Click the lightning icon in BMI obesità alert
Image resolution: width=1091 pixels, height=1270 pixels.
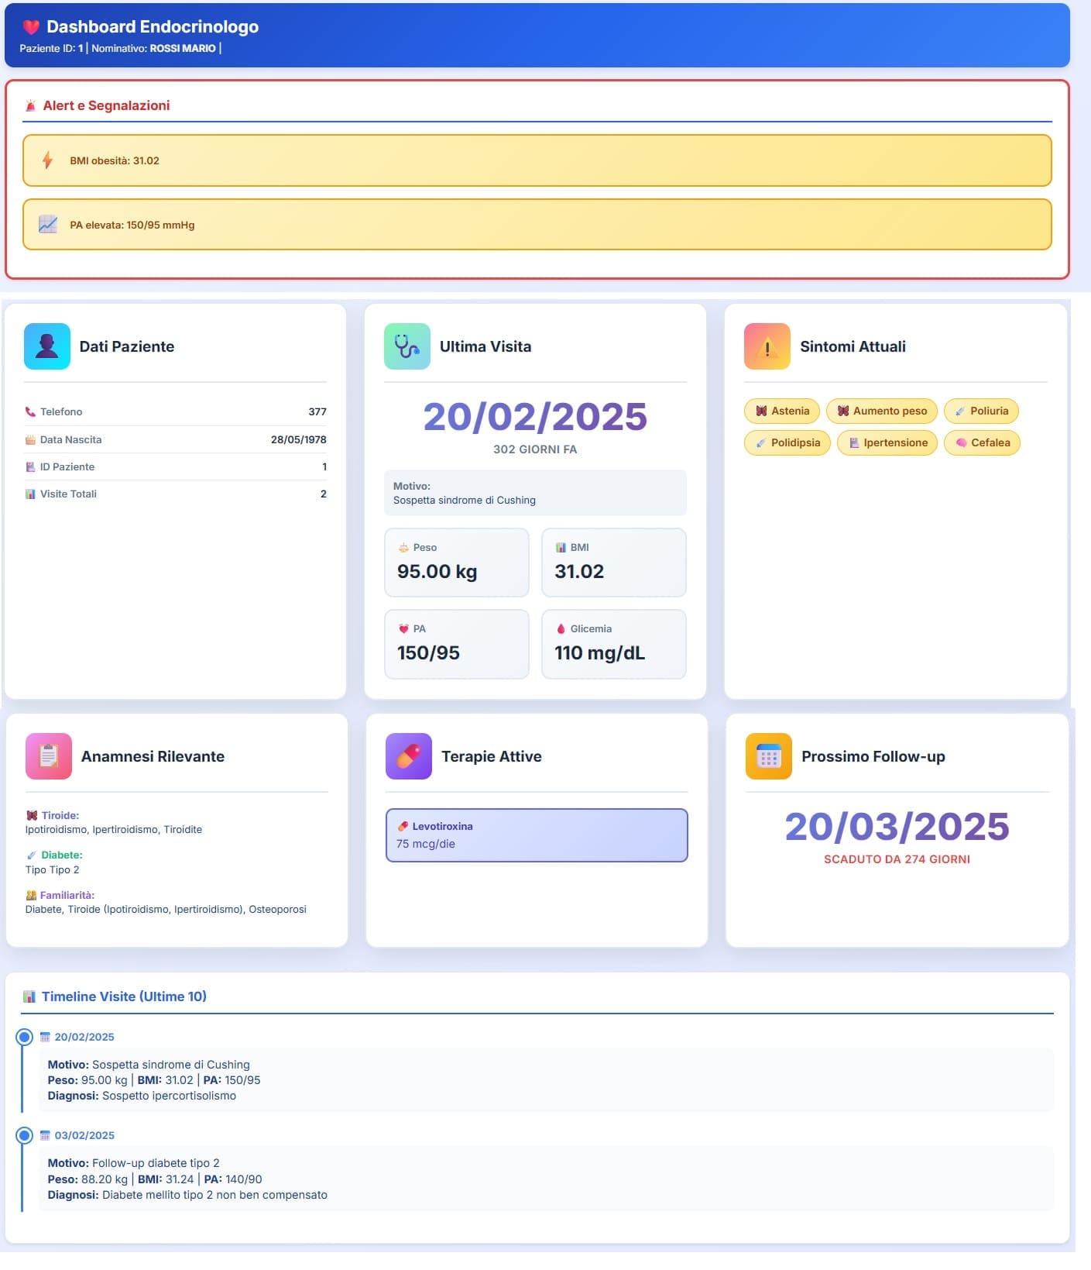pos(47,160)
